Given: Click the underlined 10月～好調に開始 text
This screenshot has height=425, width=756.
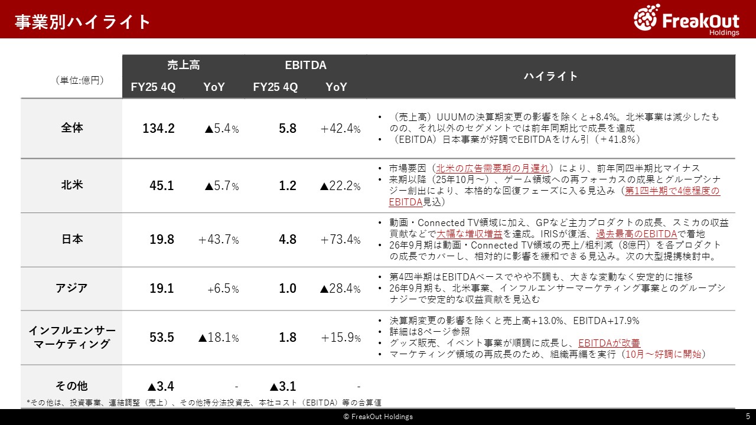Looking at the screenshot, I should pos(662,354).
